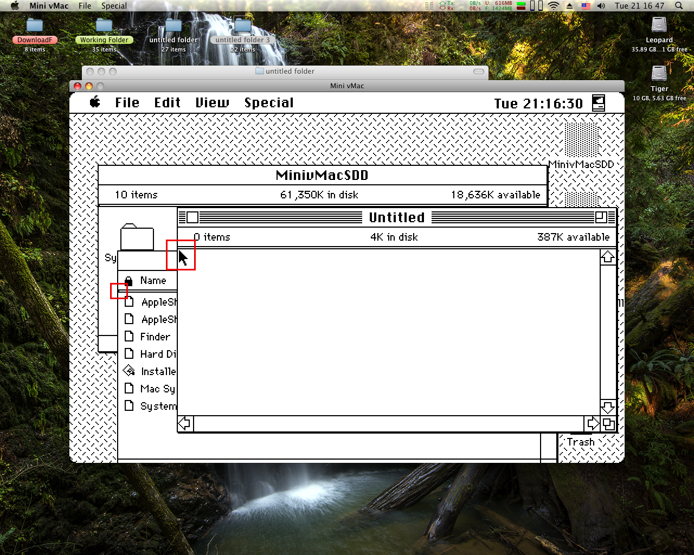Open the US flag input menu

[586, 5]
